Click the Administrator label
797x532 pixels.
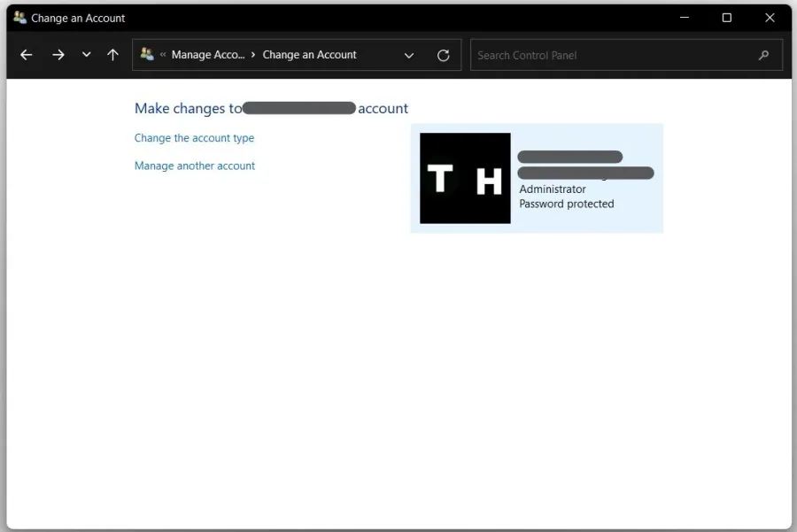coord(553,189)
